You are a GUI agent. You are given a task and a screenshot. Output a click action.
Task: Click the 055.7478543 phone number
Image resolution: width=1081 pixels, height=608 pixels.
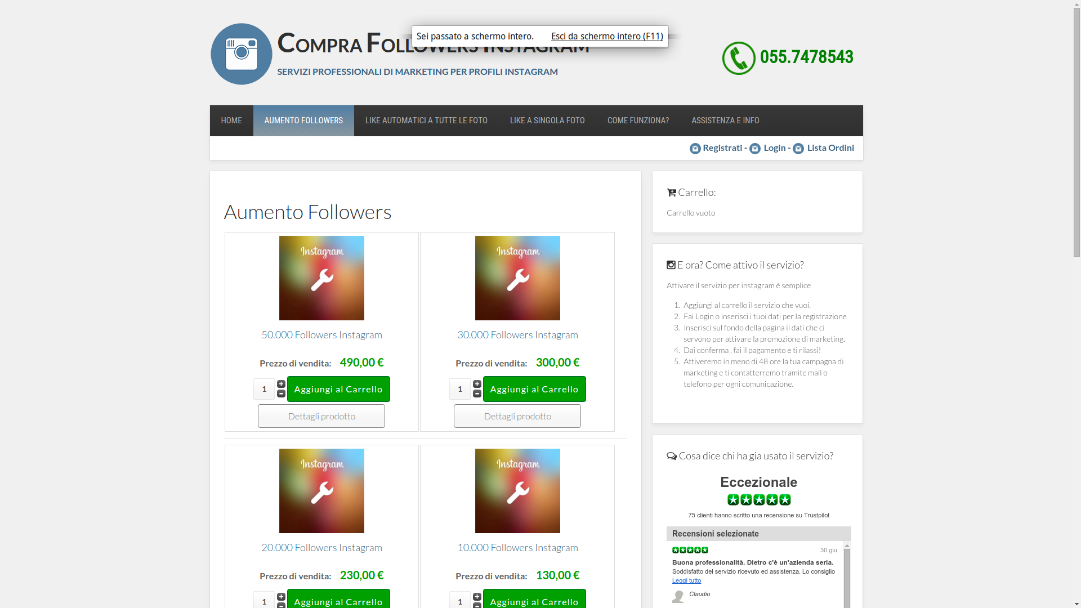(806, 57)
